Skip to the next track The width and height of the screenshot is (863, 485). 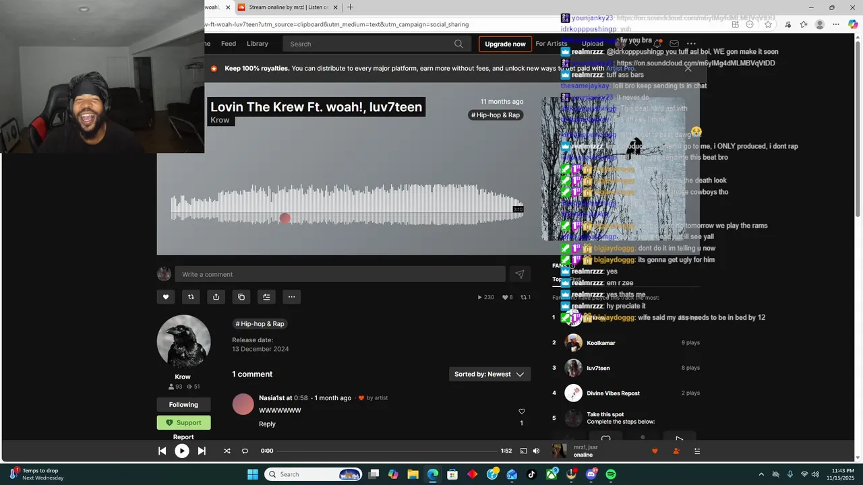coord(202,451)
